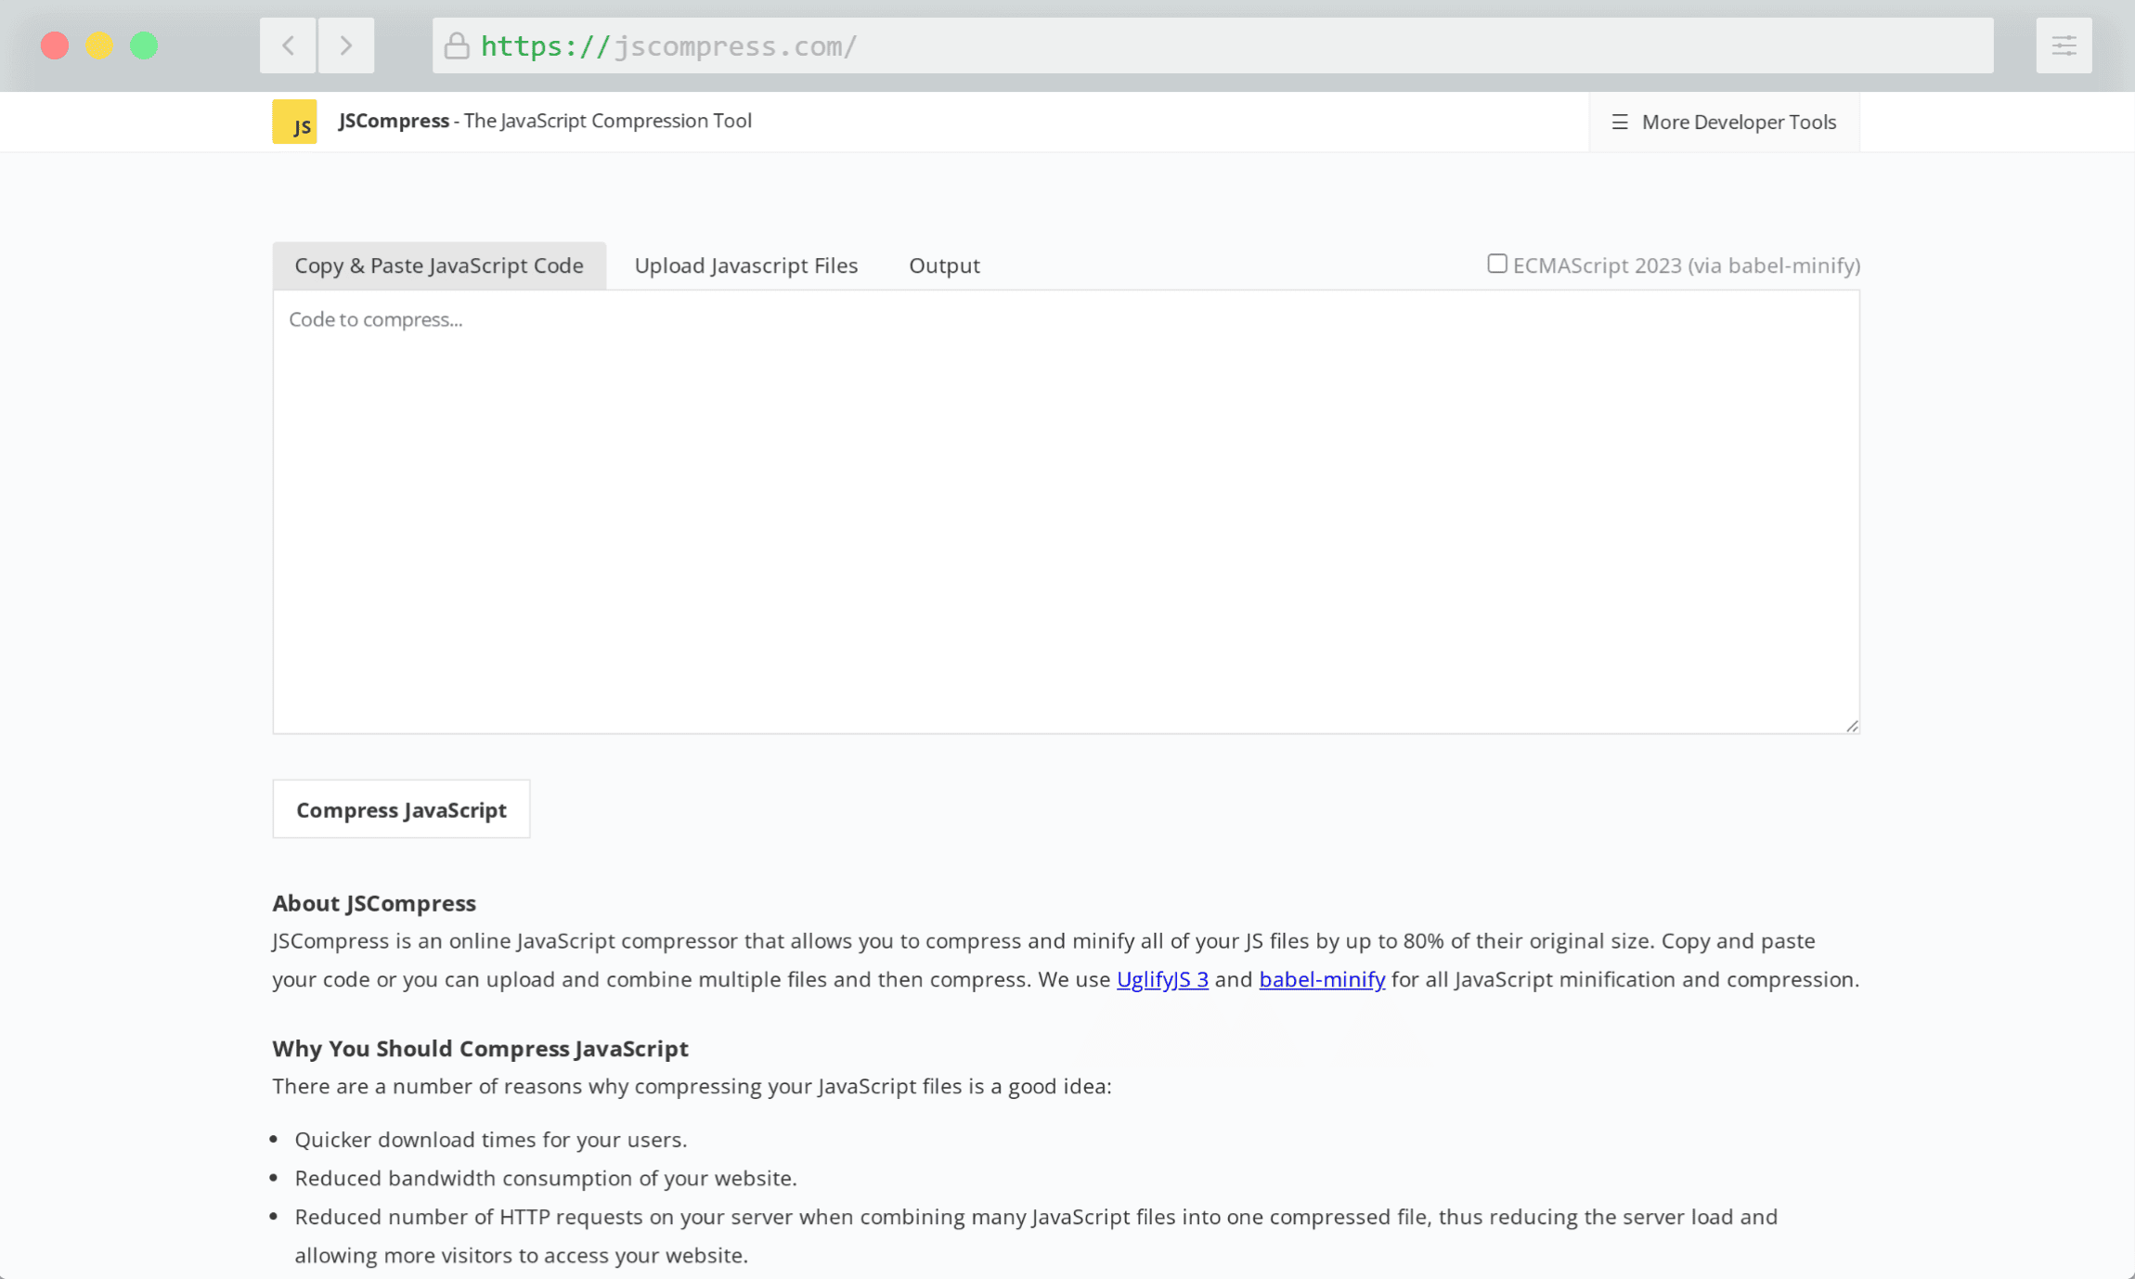Open the babel-minify link

1321,979
